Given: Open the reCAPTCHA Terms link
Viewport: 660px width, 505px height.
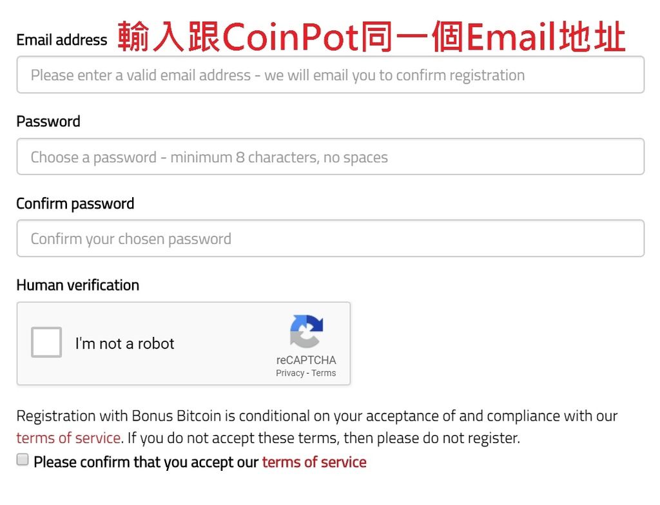Looking at the screenshot, I should pos(323,372).
